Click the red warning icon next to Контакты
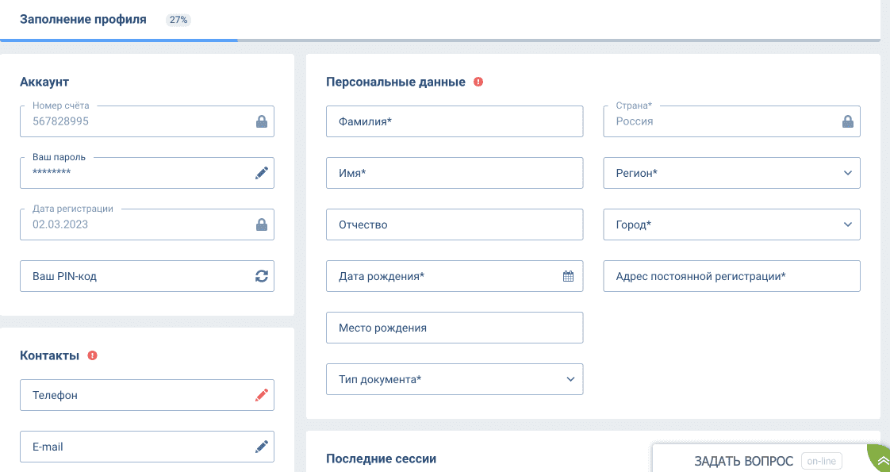 [93, 355]
